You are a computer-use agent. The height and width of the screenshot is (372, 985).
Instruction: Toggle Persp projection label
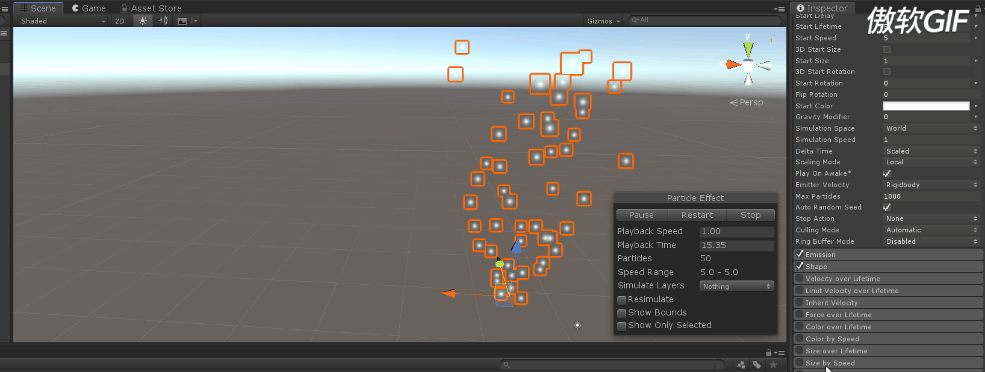click(x=747, y=102)
